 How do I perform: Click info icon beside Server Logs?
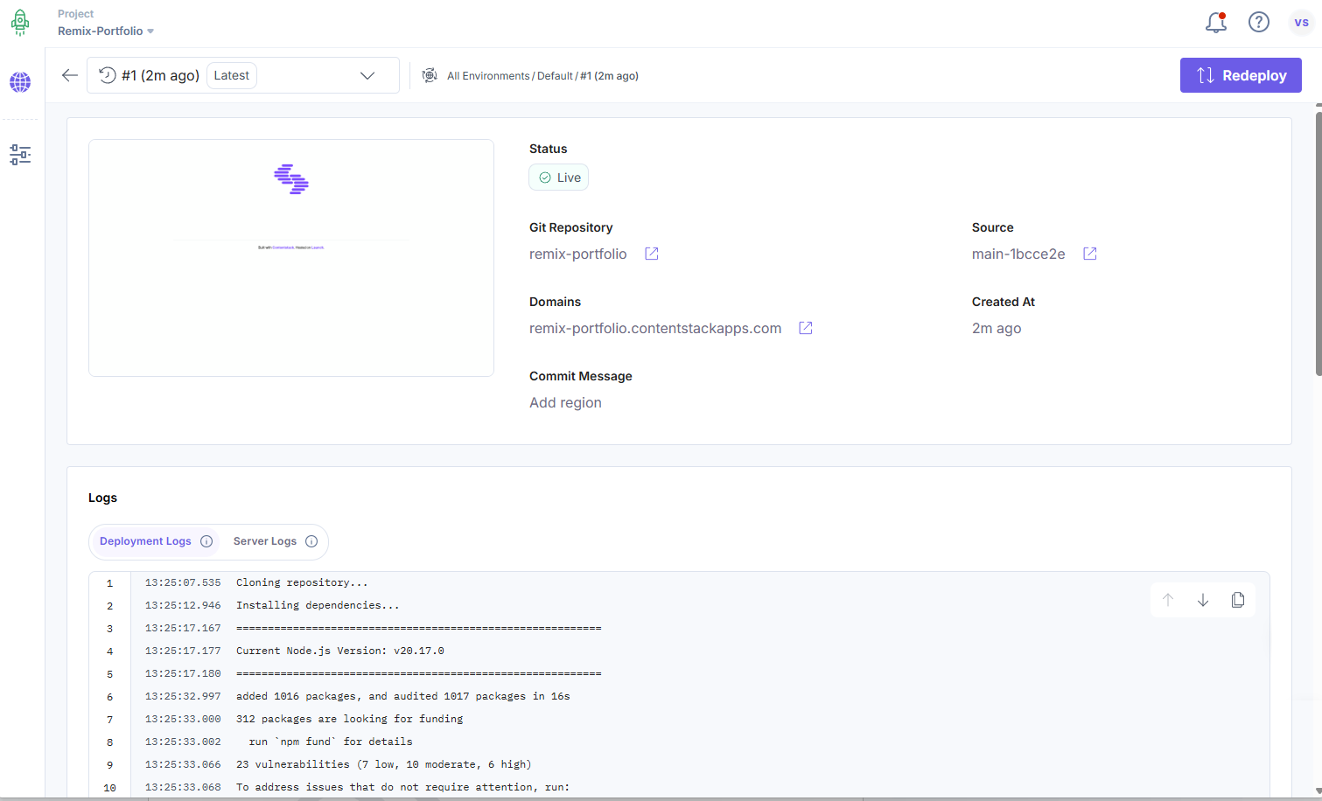click(311, 541)
